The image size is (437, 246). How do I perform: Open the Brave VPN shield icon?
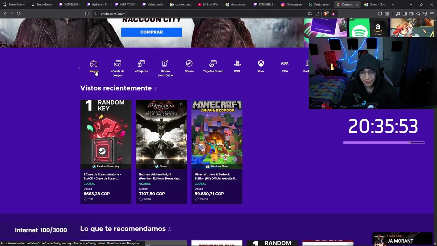pyautogui.click(x=425, y=14)
